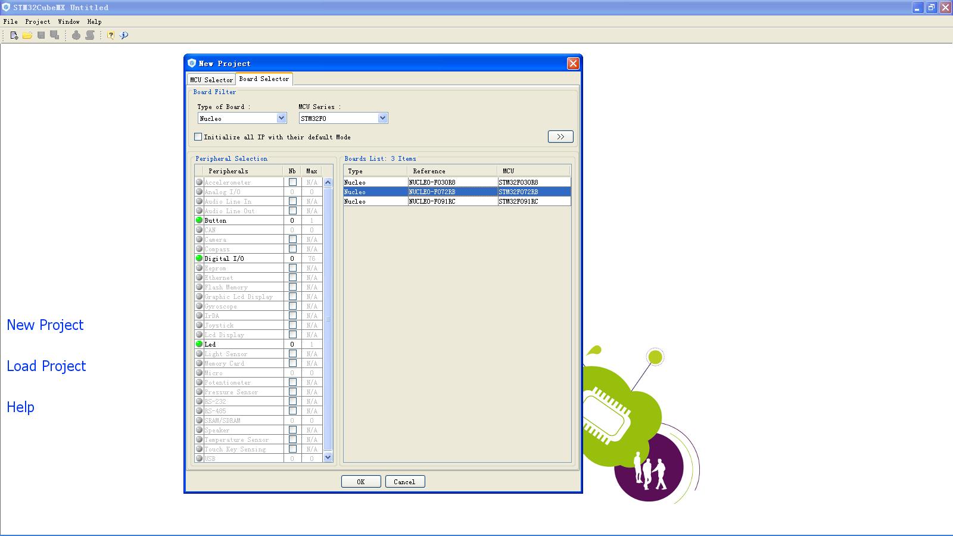Image resolution: width=953 pixels, height=536 pixels.
Task: Click the Led Nb value field
Action: (x=292, y=344)
